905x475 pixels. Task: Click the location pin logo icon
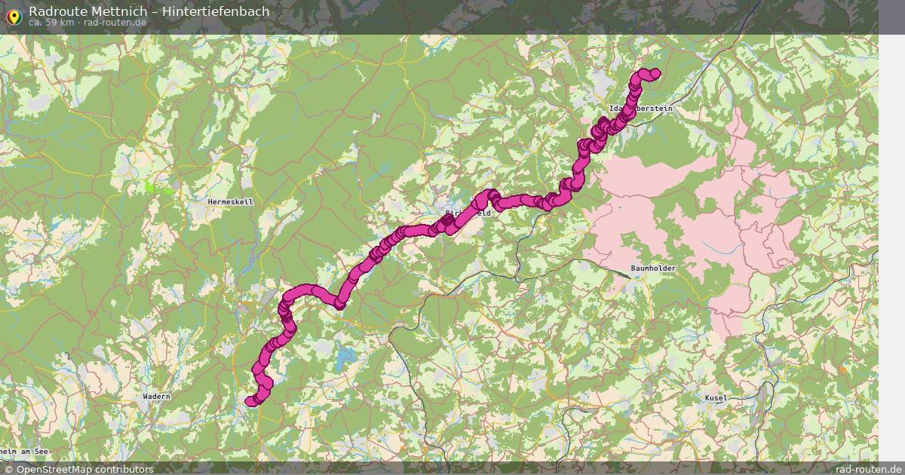(x=14, y=15)
